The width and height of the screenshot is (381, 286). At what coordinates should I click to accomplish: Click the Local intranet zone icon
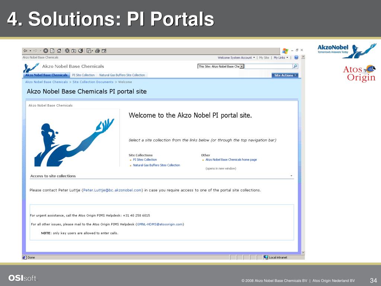(266, 257)
